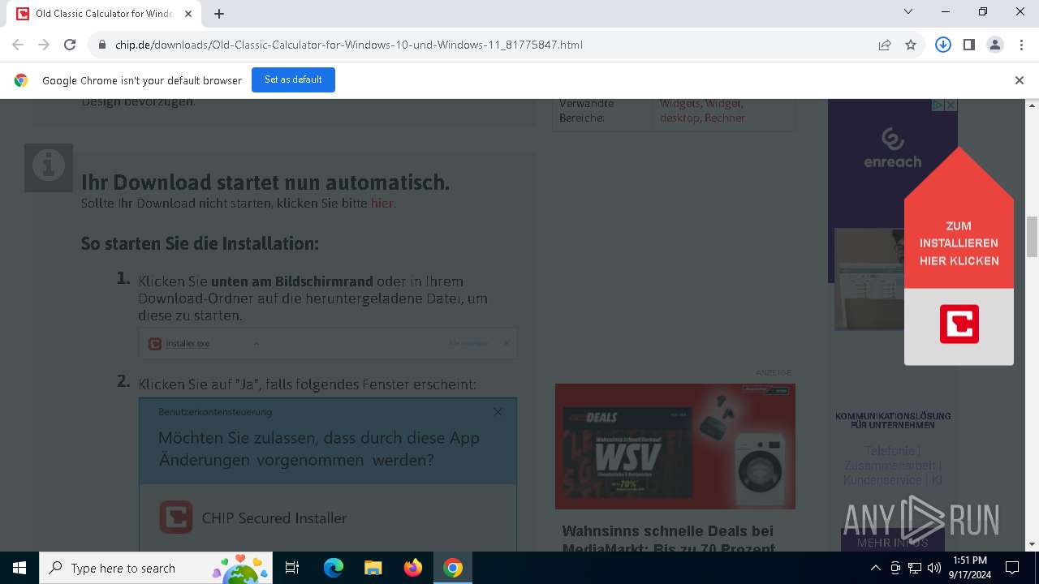Image resolution: width=1039 pixels, height=584 pixels.
Task: Click the page scrollbar thumb
Action: point(1033,237)
